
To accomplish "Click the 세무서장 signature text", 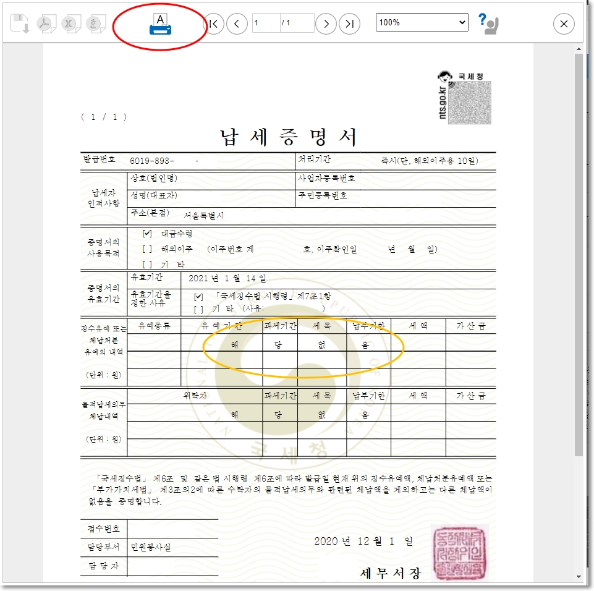I will [x=390, y=573].
